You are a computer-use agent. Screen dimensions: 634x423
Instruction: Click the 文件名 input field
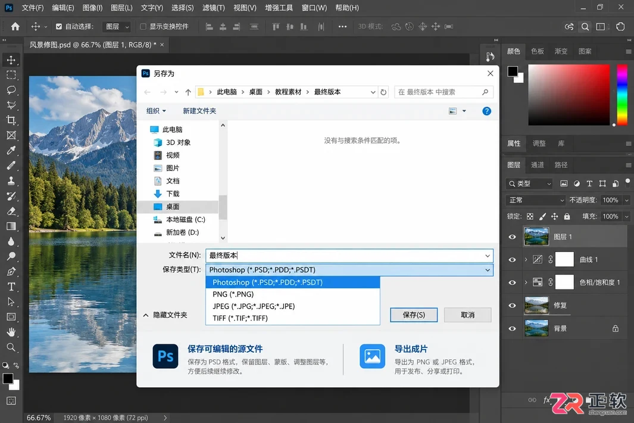click(349, 256)
